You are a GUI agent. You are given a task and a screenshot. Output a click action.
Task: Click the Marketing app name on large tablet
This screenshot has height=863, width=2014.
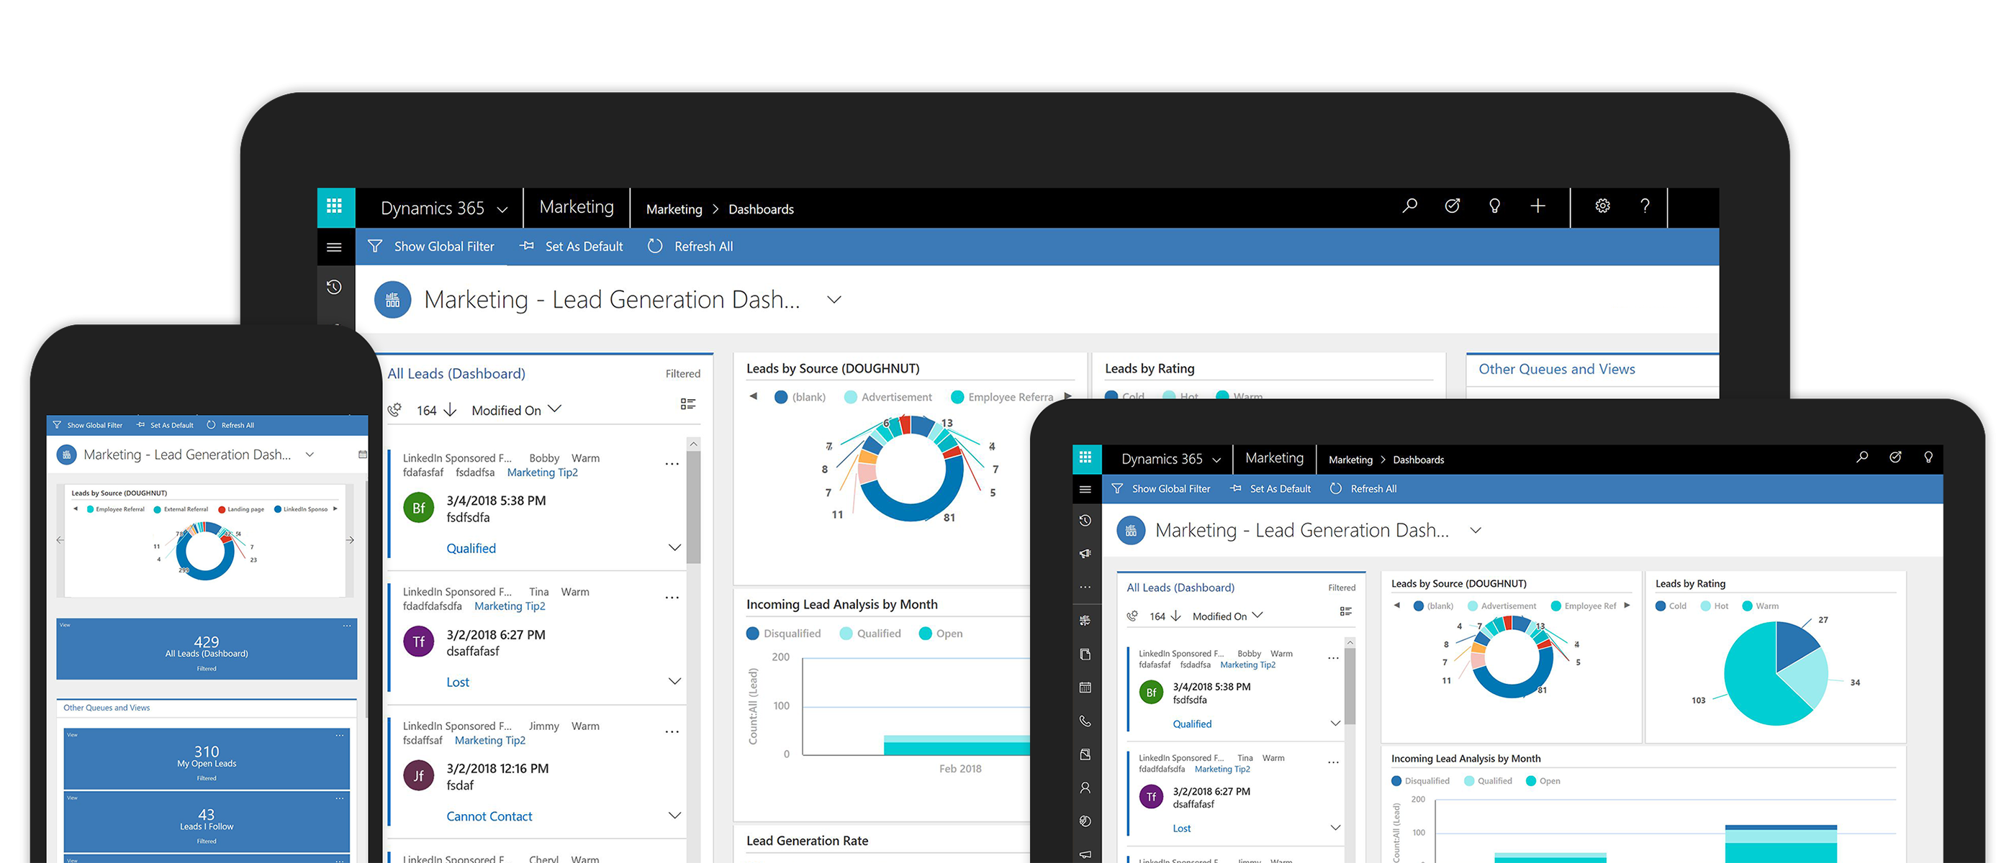click(577, 207)
